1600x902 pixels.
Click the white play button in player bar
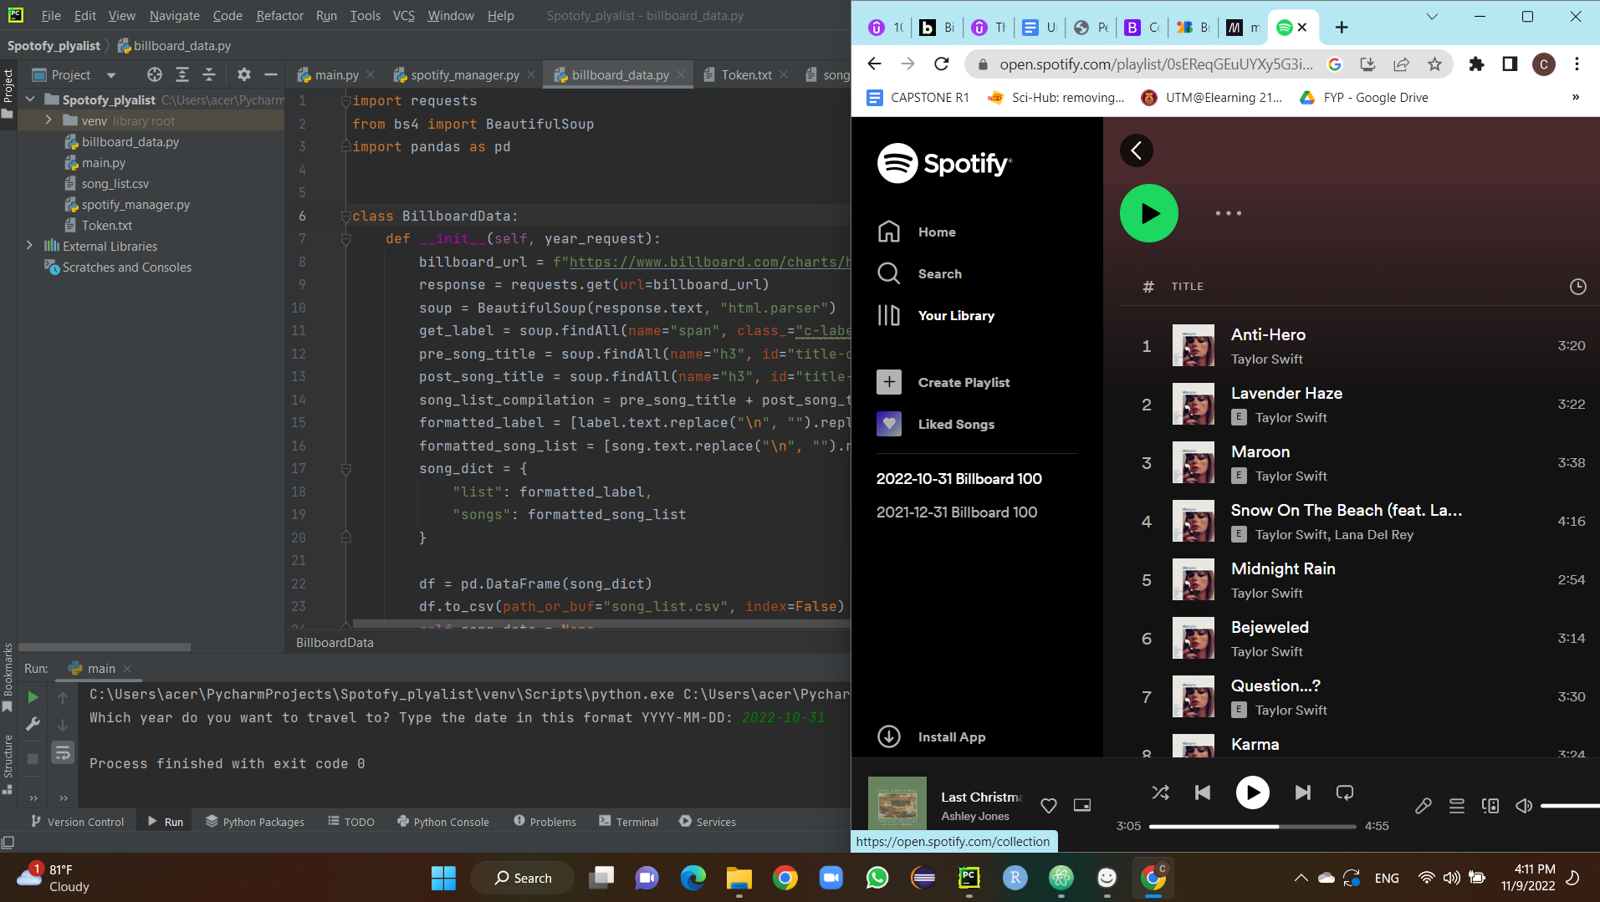coord(1252,792)
